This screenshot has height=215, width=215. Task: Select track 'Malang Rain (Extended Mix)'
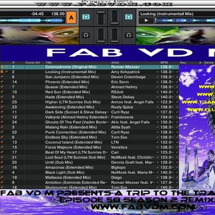point(71,127)
